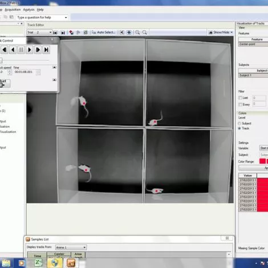Jump to end in Playback Control
Viewport: 268px width, 268px height.
pyautogui.click(x=46, y=50)
